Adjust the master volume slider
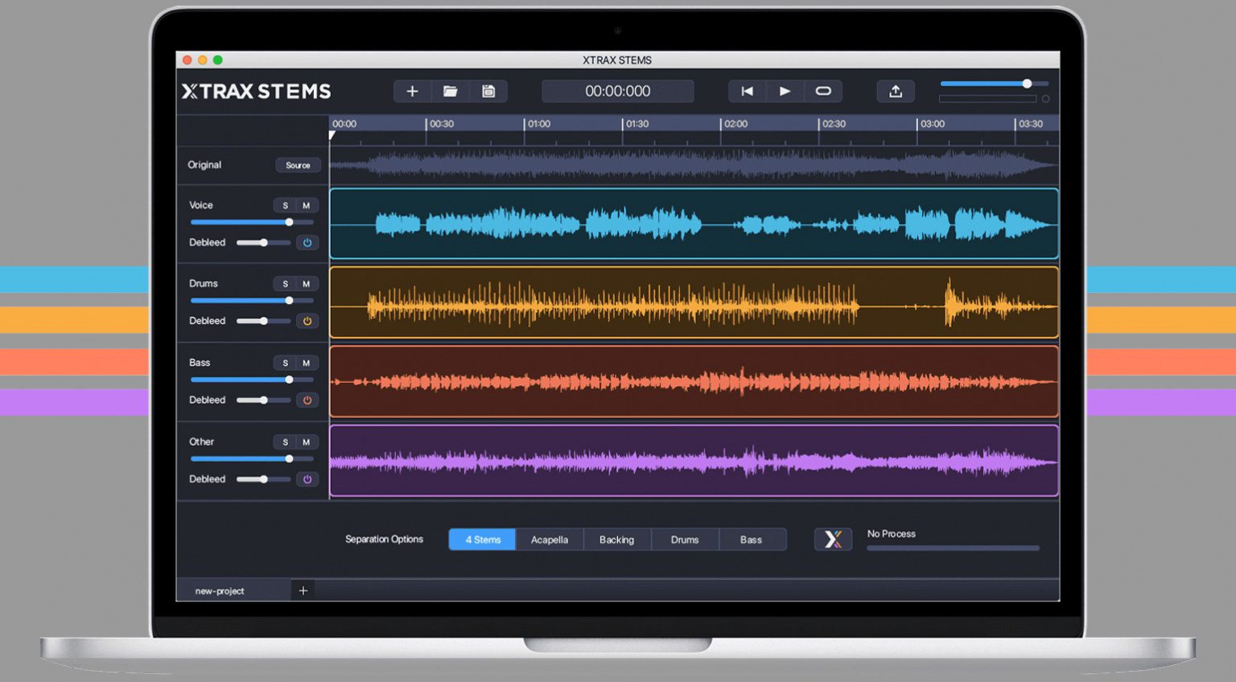Viewport: 1236px width, 682px height. 995,84
